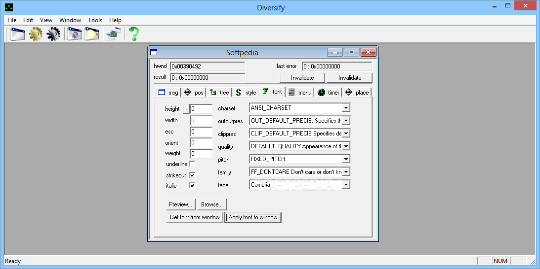This screenshot has height=269, width=540.
Task: Click the Diversify app icon in title bar
Action: click(9, 7)
